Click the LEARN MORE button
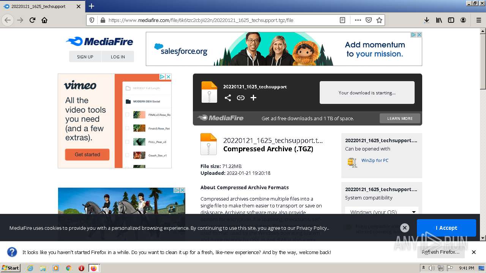The height and width of the screenshot is (273, 486). (400, 118)
